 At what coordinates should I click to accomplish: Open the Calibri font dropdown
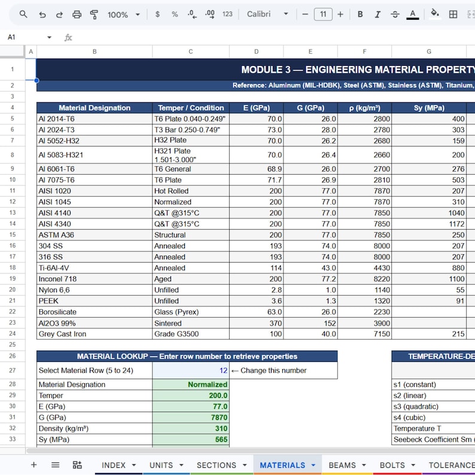267,14
